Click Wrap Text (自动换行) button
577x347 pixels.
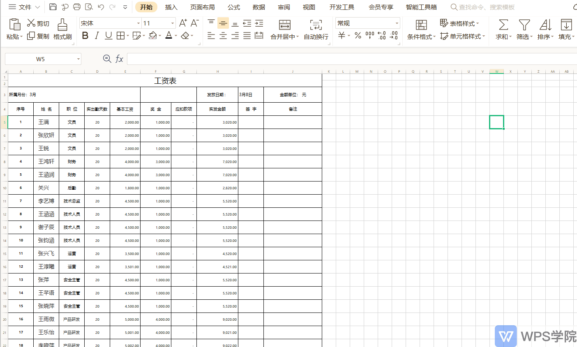click(316, 29)
